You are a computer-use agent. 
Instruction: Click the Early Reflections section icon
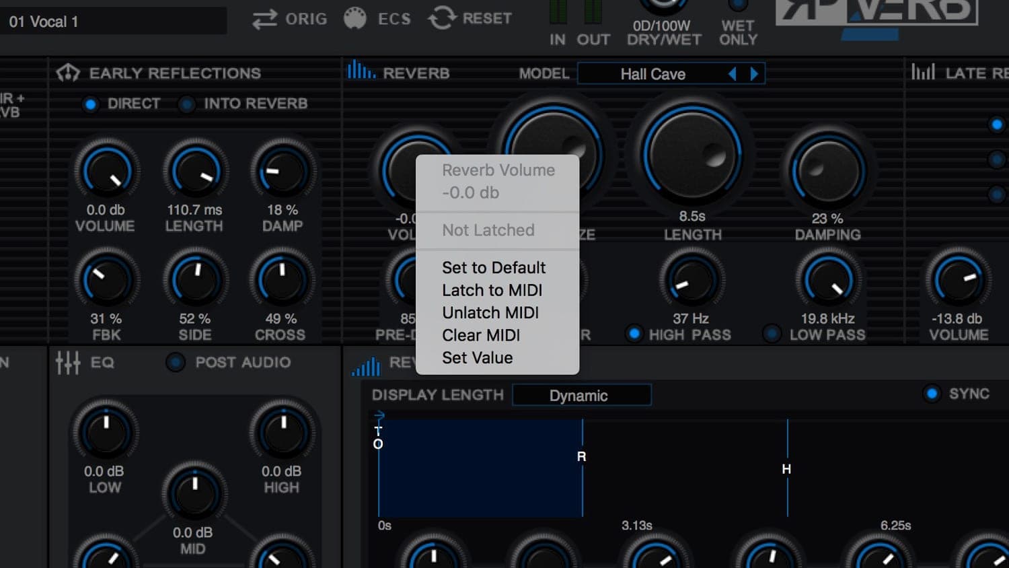[68, 73]
